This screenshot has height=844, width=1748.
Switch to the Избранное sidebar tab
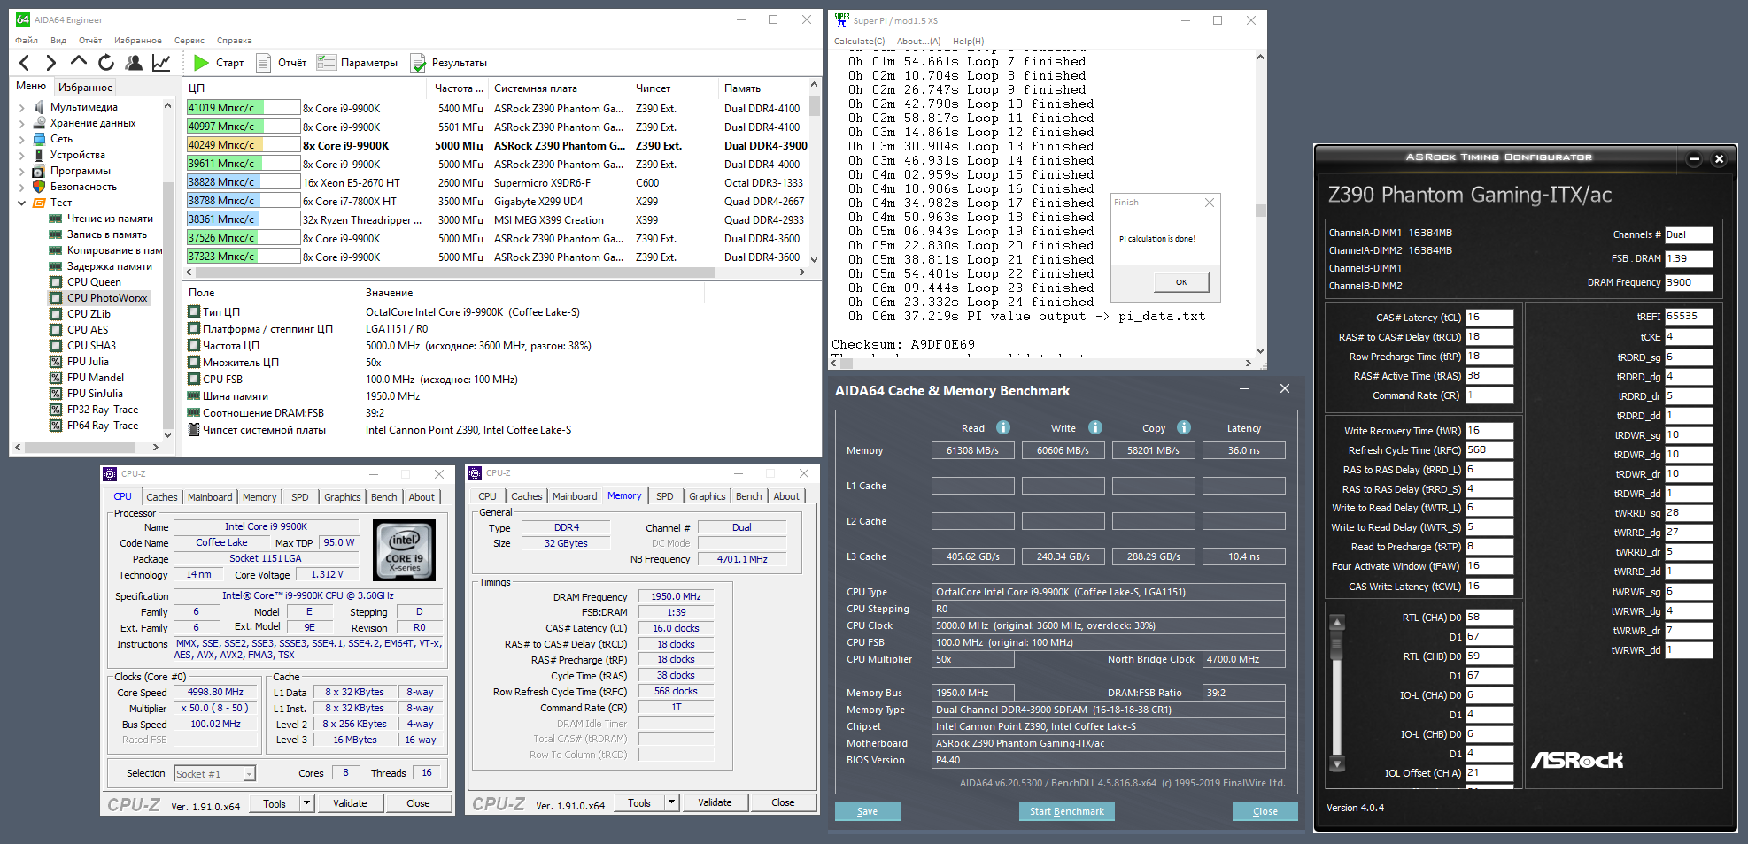[x=85, y=88]
